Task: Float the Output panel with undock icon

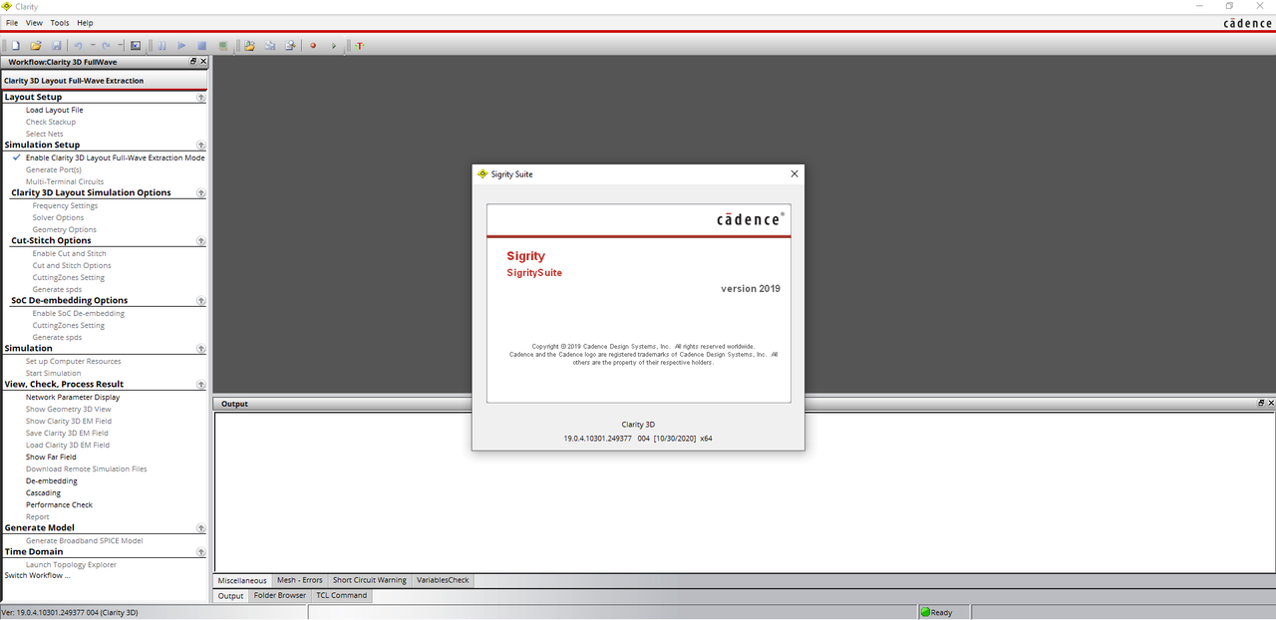Action: point(1260,403)
